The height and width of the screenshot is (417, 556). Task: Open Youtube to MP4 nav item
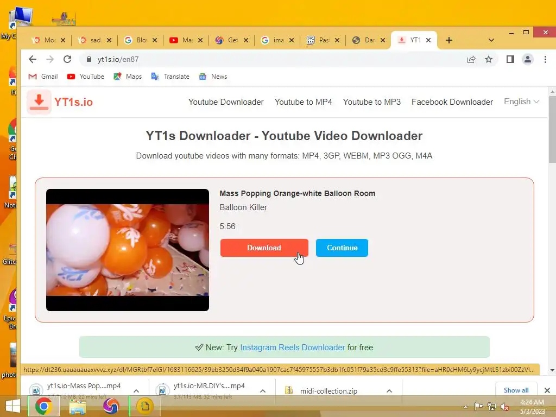pyautogui.click(x=303, y=102)
